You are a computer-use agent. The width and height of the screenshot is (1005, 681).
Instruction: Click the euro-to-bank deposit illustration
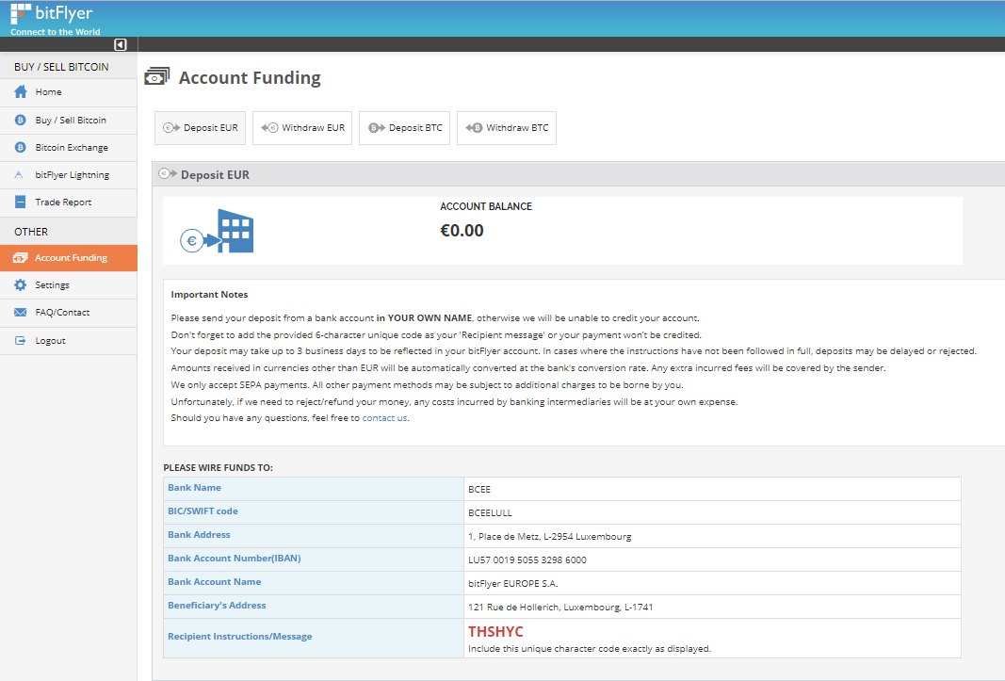pos(217,231)
